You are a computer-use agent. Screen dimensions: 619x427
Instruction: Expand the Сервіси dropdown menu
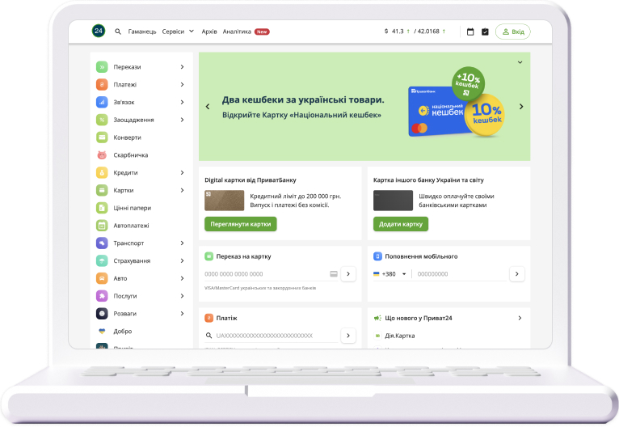pyautogui.click(x=178, y=32)
